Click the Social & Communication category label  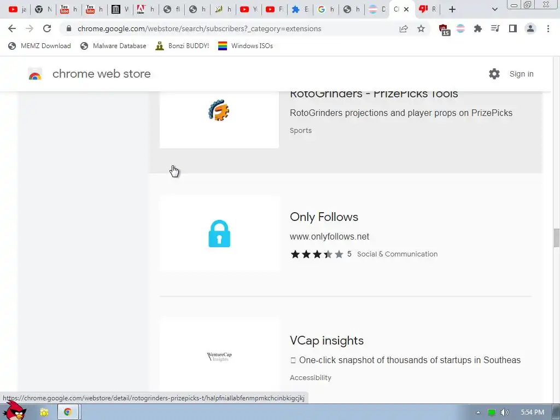point(397,254)
